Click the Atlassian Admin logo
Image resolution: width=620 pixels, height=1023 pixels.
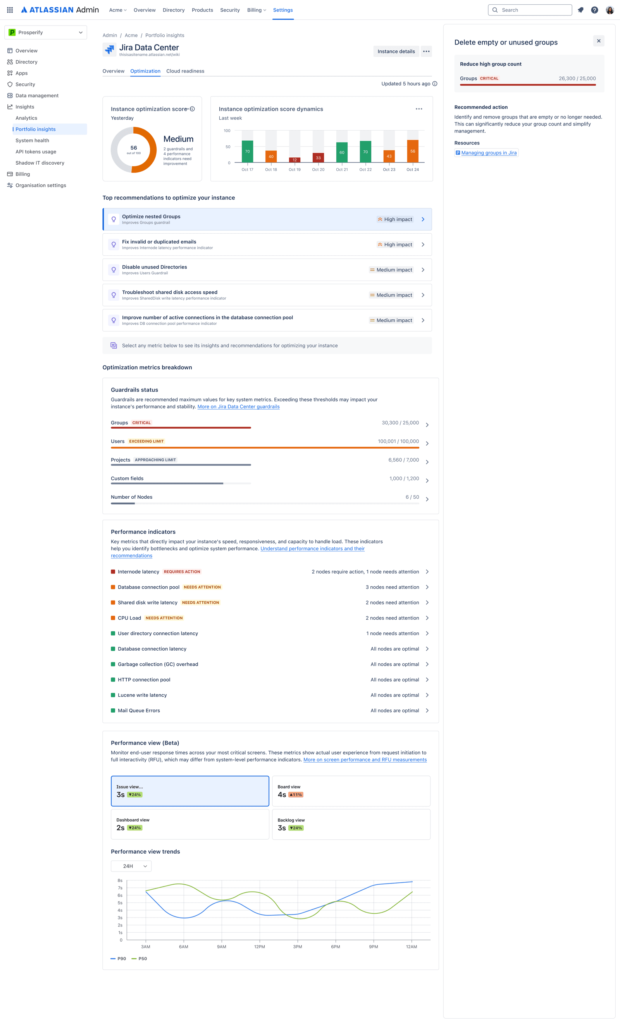pyautogui.click(x=60, y=10)
